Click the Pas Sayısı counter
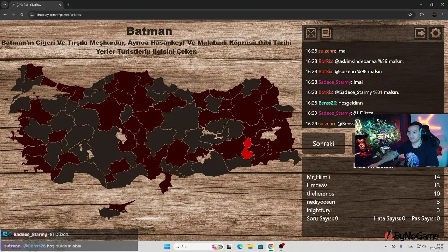 426,218
